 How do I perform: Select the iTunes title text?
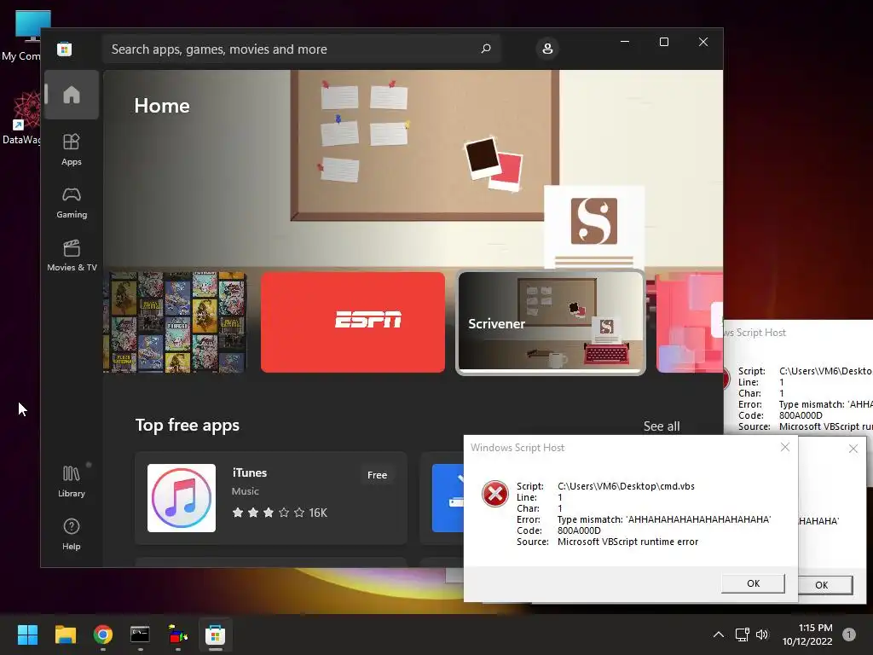(x=250, y=472)
